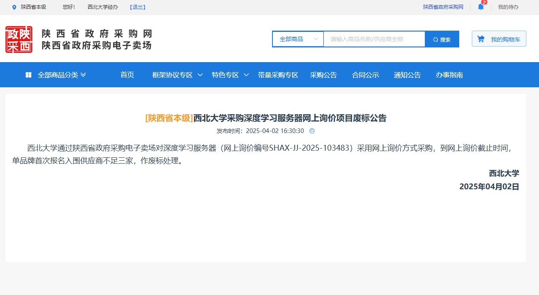Click the magnifier icon in search button
This screenshot has width=539, height=295.
(435, 39)
